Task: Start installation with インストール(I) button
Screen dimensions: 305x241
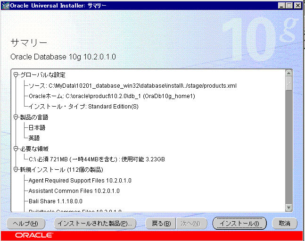Action: pyautogui.click(x=239, y=224)
